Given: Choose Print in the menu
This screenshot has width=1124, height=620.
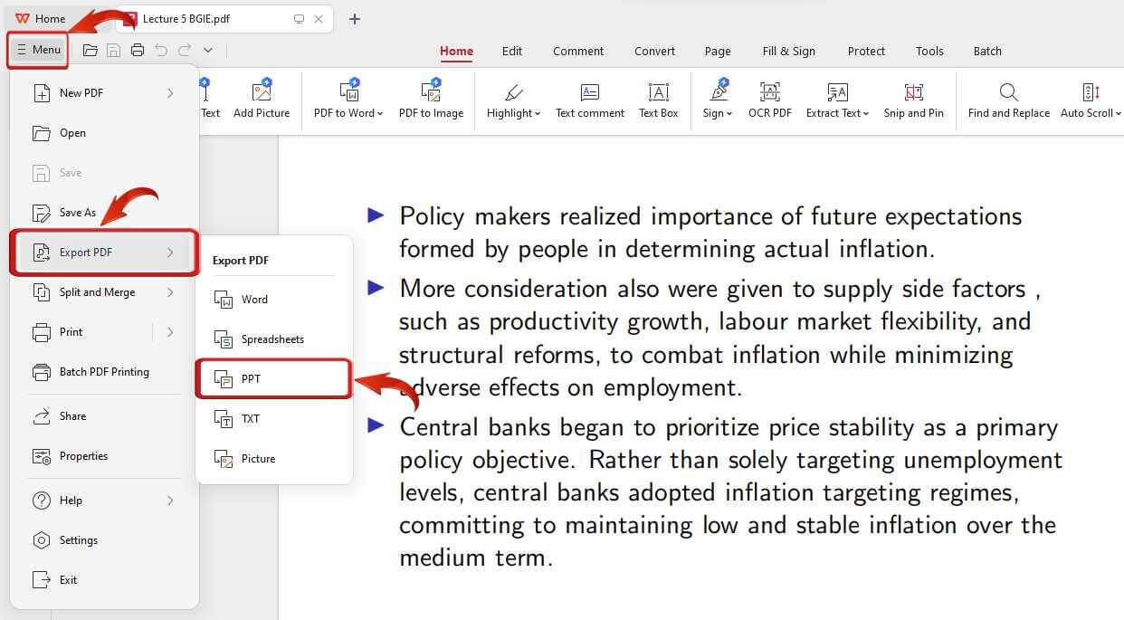Looking at the screenshot, I should tap(87, 331).
